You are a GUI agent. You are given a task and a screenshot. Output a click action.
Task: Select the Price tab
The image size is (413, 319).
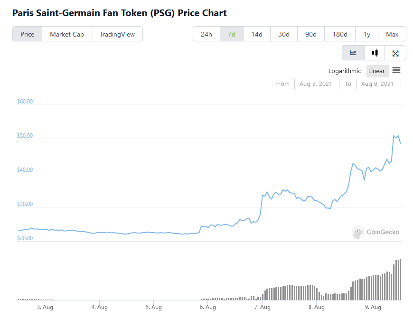point(27,34)
